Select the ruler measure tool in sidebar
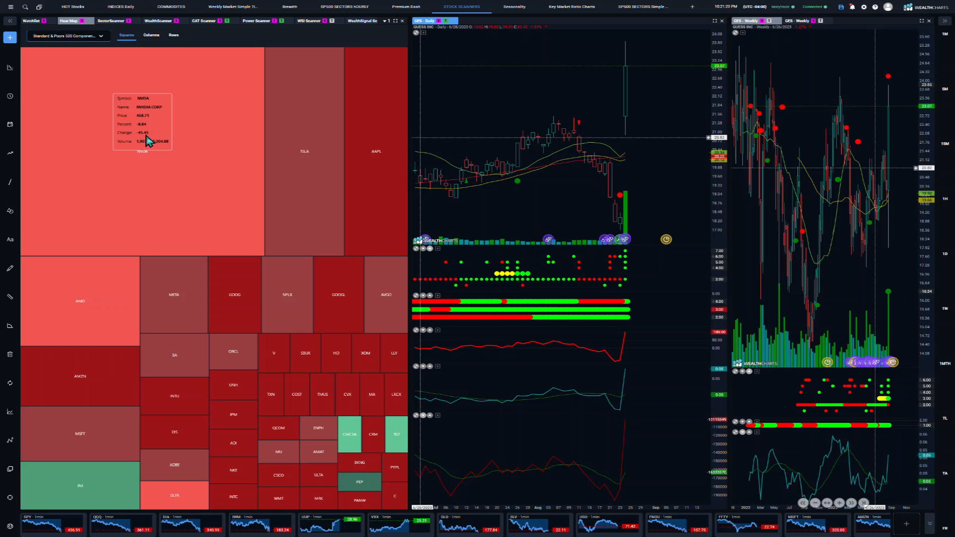The image size is (955, 537). point(10,297)
